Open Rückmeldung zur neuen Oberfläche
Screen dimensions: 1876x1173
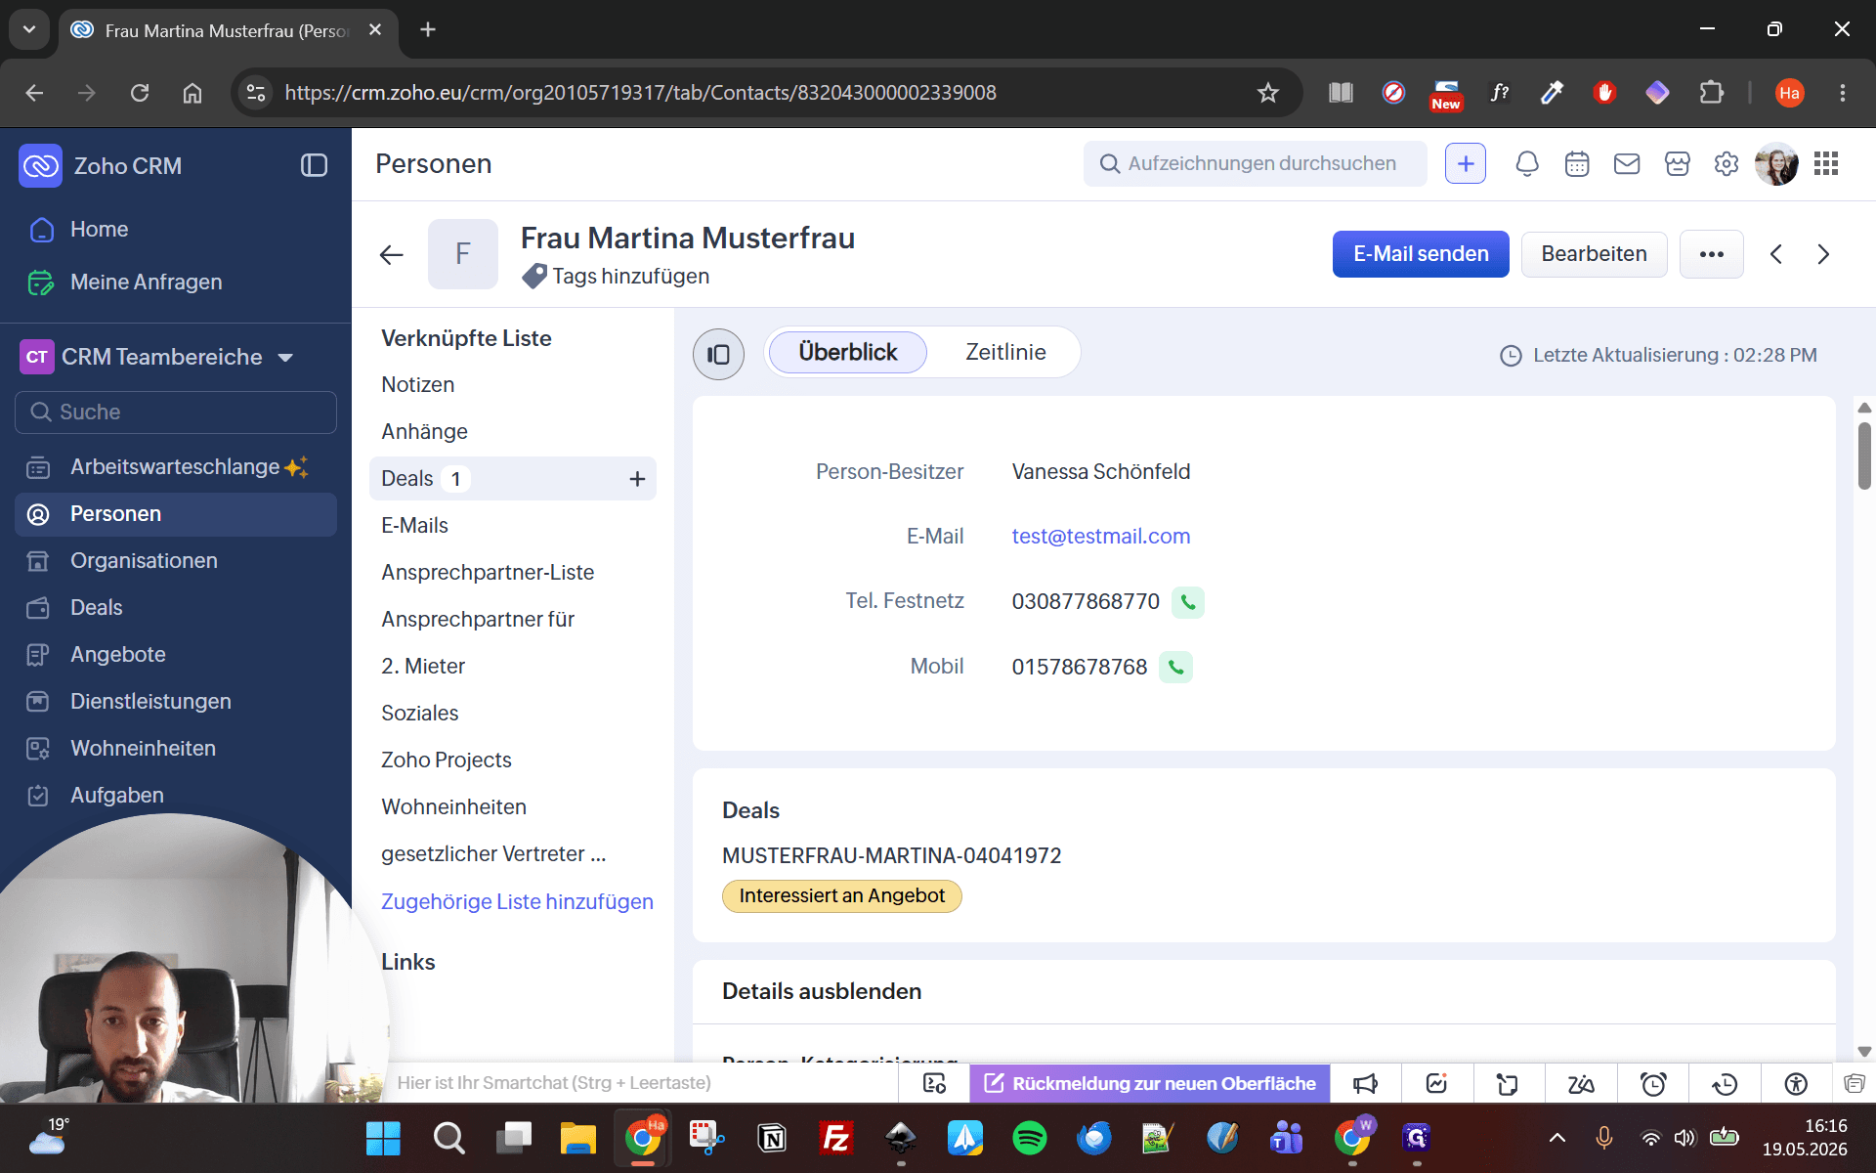tap(1150, 1083)
